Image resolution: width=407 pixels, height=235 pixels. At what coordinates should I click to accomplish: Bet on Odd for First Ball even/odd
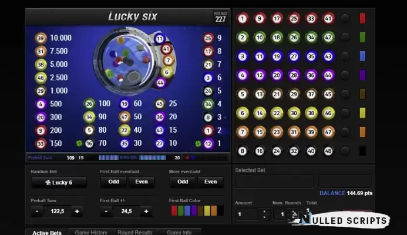click(x=114, y=182)
